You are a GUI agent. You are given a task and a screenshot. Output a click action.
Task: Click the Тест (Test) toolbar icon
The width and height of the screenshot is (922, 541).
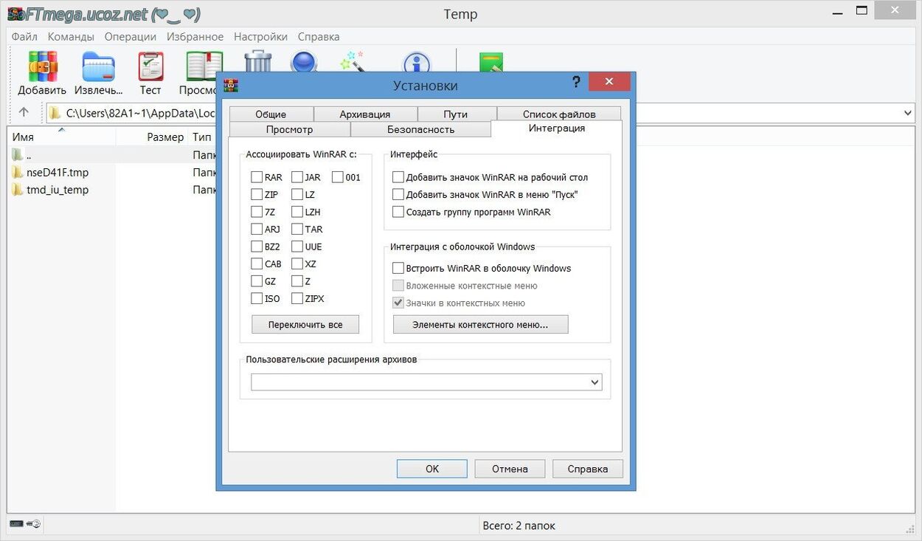[x=150, y=68]
